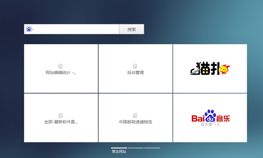Open the 中国邮政速递物流 site tile
Screen dimensions: 263x158
tap(136, 118)
